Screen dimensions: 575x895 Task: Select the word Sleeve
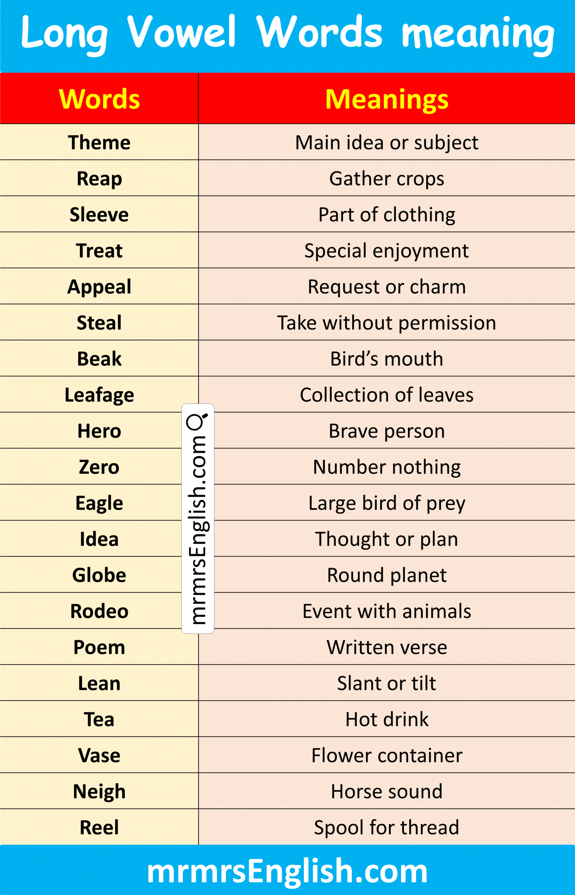click(99, 215)
